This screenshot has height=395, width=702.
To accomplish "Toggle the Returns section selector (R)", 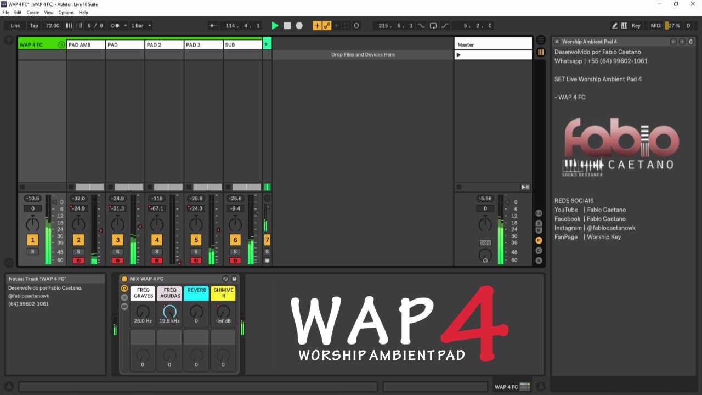I will pos(539,230).
